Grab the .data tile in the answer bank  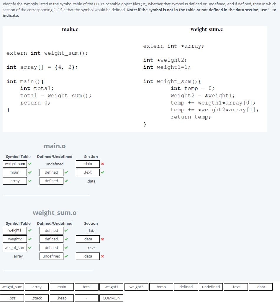click(261, 287)
